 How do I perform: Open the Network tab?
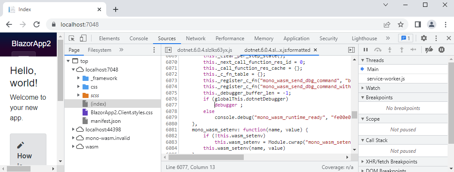pyautogui.click(x=196, y=39)
